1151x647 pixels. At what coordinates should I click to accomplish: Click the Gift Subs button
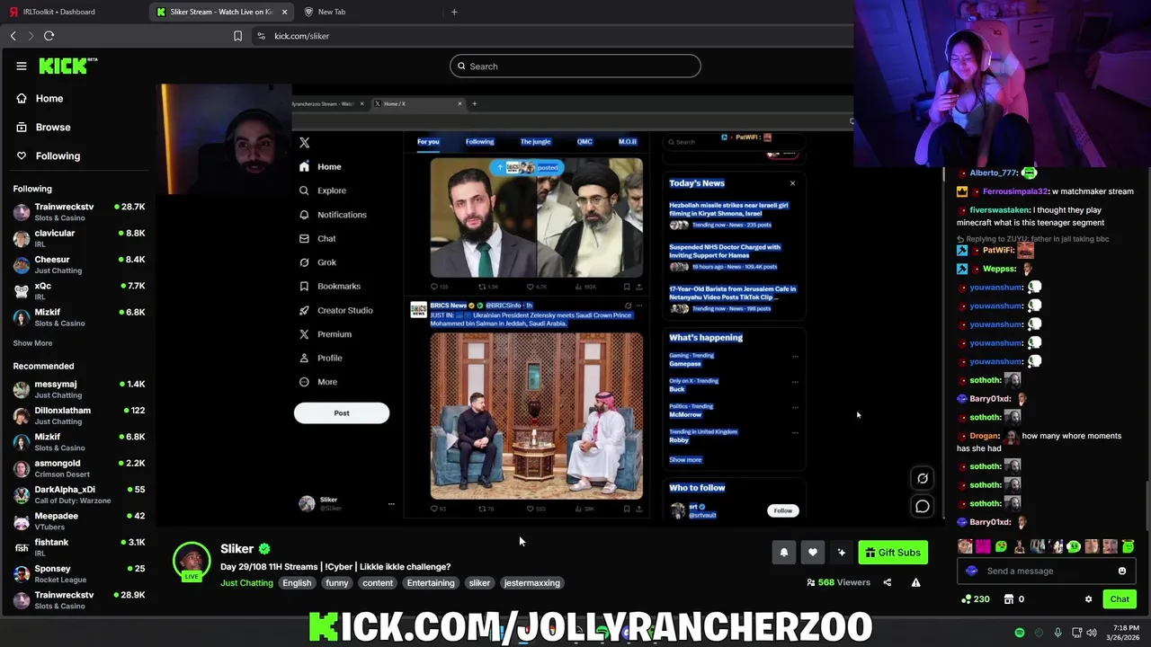[893, 553]
